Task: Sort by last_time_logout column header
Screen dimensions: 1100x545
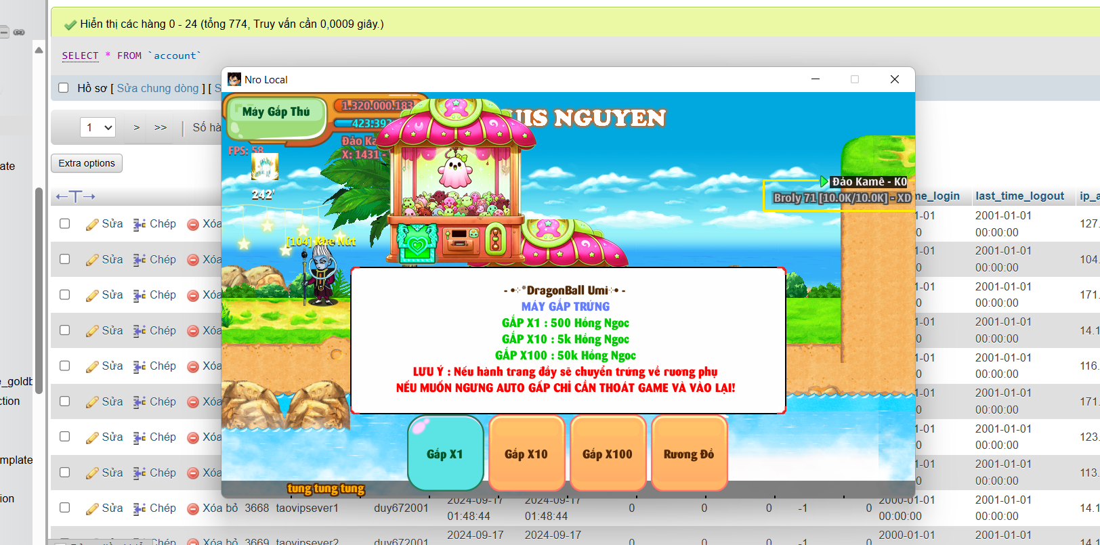Action: [x=1019, y=196]
